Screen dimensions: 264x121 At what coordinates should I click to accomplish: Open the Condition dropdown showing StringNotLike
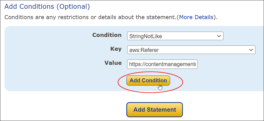click(175, 36)
